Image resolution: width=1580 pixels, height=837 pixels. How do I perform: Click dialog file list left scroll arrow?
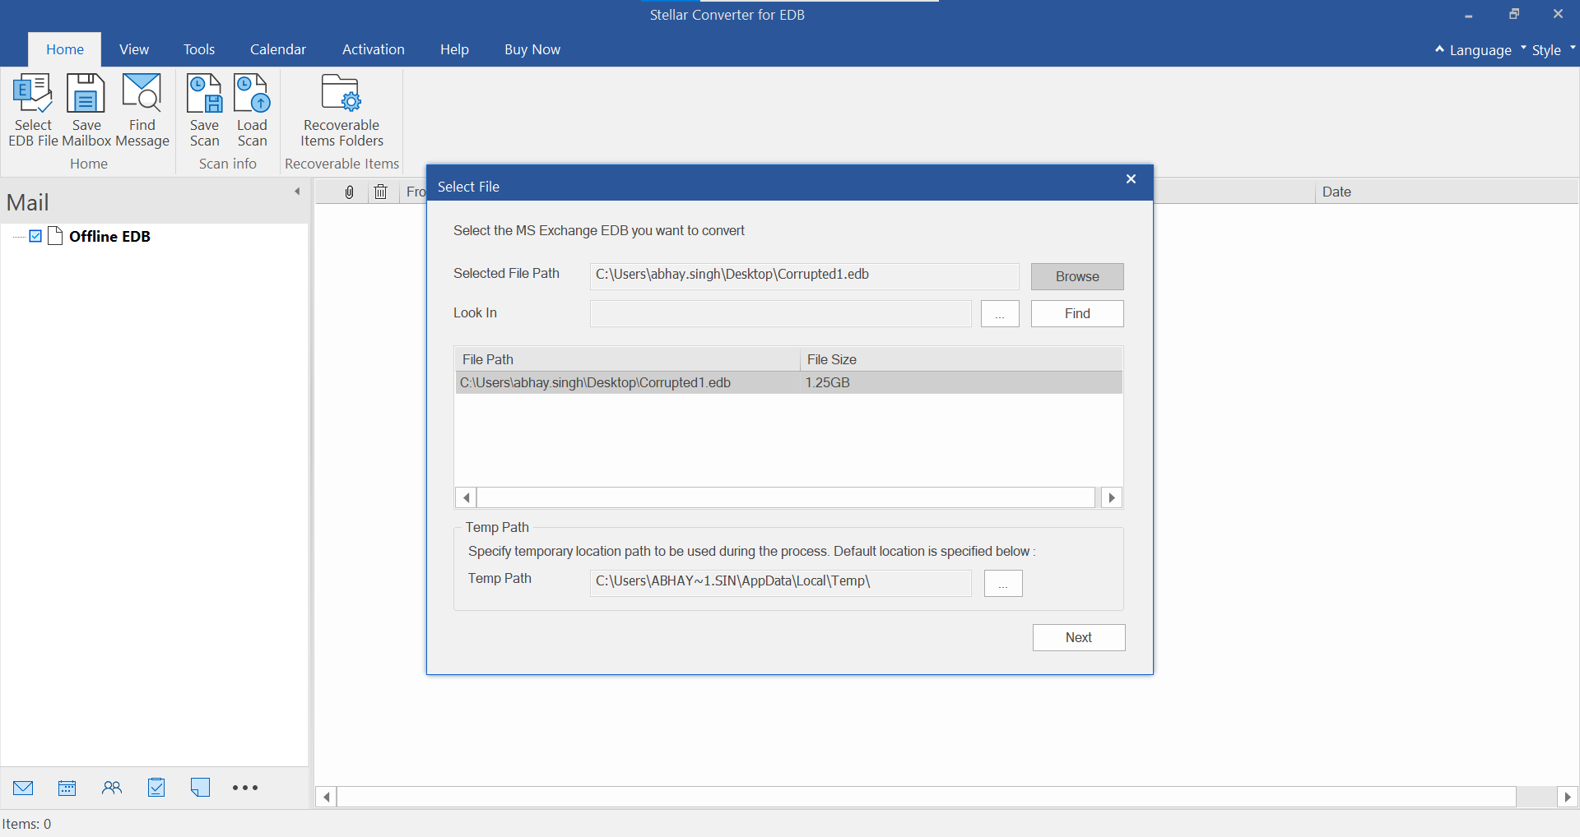[x=466, y=497]
